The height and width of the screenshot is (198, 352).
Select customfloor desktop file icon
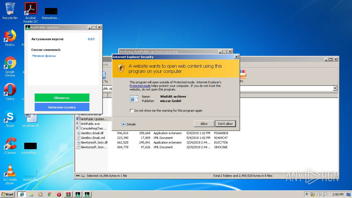pyautogui.click(x=30, y=148)
